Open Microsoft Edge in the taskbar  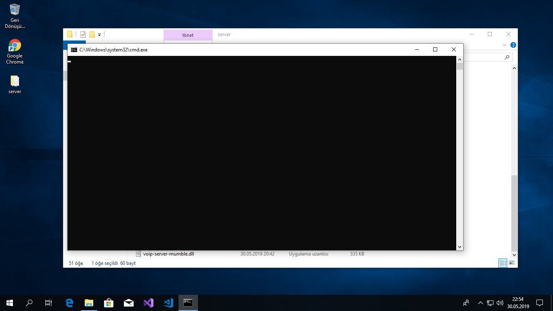pyautogui.click(x=69, y=302)
